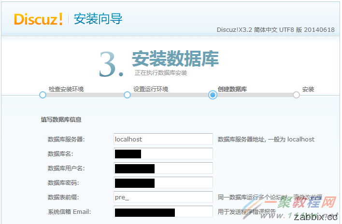Click the 创建数据库 step label

[x=232, y=89]
